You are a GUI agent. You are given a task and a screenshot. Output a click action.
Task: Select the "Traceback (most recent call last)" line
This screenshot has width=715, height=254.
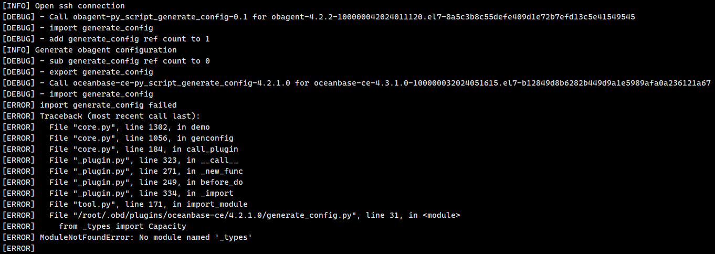click(102, 116)
